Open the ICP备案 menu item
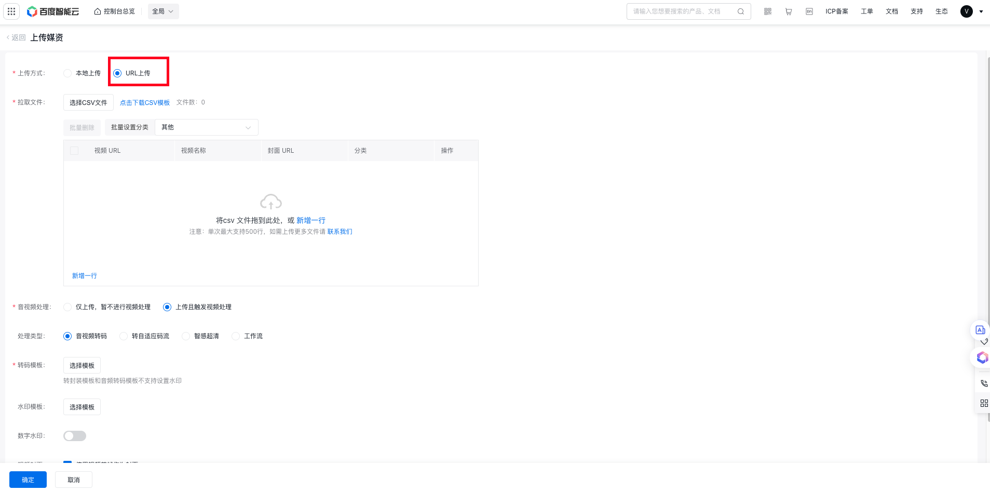The width and height of the screenshot is (990, 491). pyautogui.click(x=837, y=11)
